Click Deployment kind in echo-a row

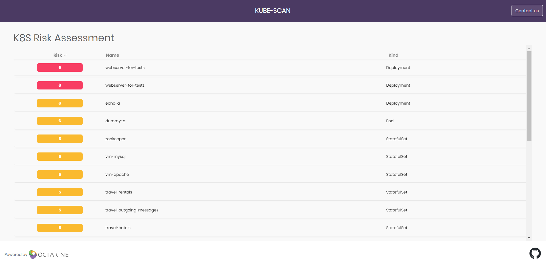click(398, 103)
